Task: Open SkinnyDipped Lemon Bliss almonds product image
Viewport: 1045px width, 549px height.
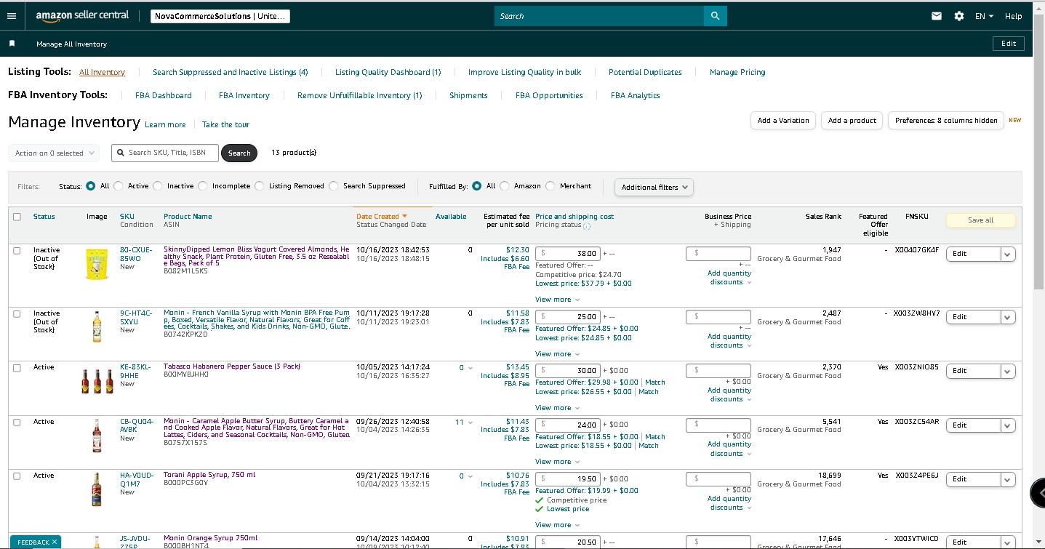Action: point(97,263)
